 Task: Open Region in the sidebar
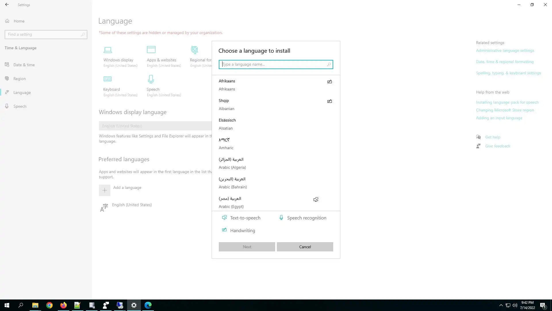[20, 79]
